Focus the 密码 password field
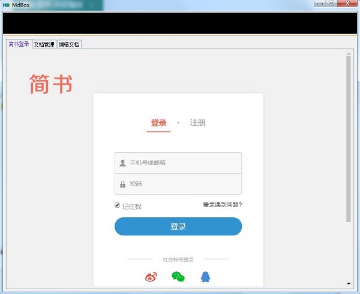Viewport: 360px width, 294px height. coord(178,184)
